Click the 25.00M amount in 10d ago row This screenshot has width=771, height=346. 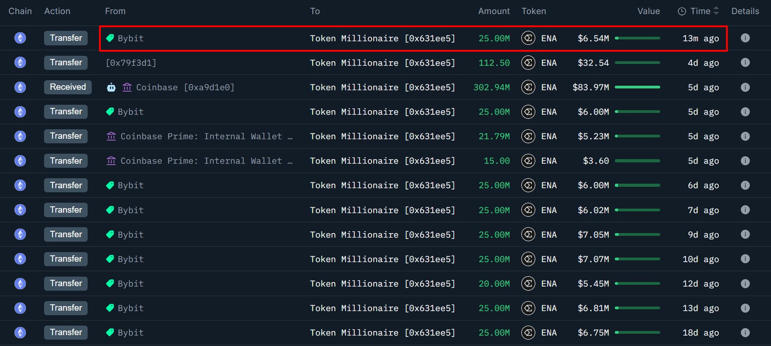pos(494,259)
